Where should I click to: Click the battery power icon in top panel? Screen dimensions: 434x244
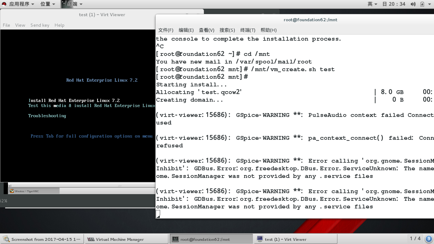pyautogui.click(x=422, y=4)
